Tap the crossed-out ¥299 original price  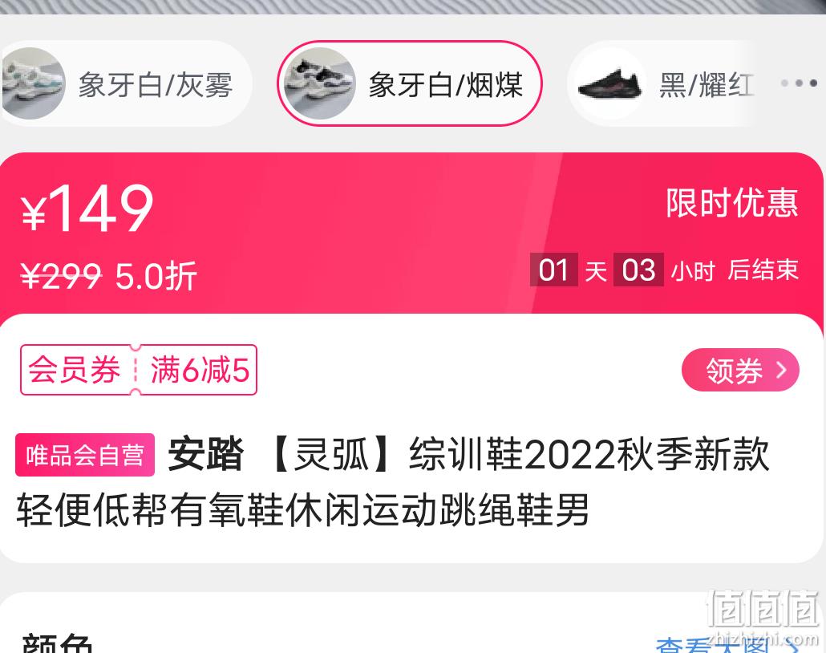pyautogui.click(x=61, y=276)
